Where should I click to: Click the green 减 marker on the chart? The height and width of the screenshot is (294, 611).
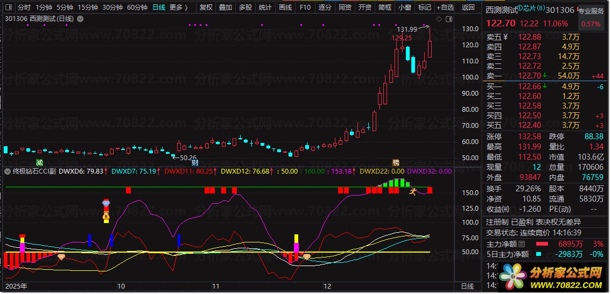39,162
